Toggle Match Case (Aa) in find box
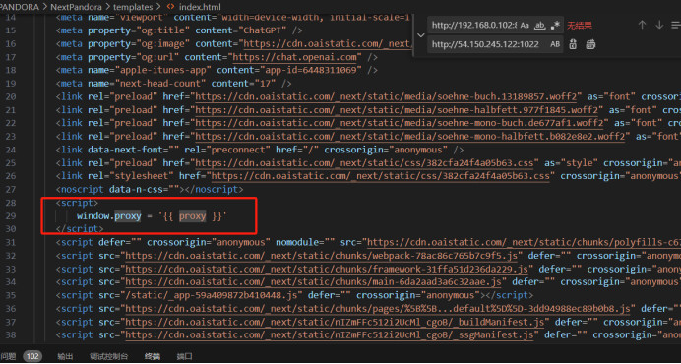 click(525, 26)
